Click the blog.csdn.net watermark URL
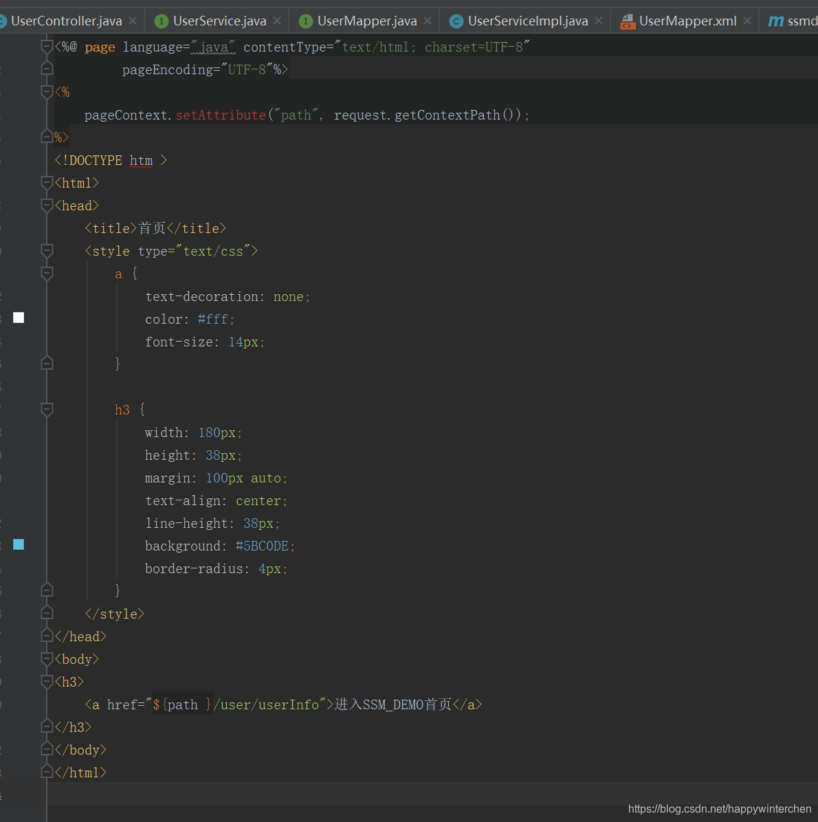This screenshot has height=822, width=818. click(720, 809)
